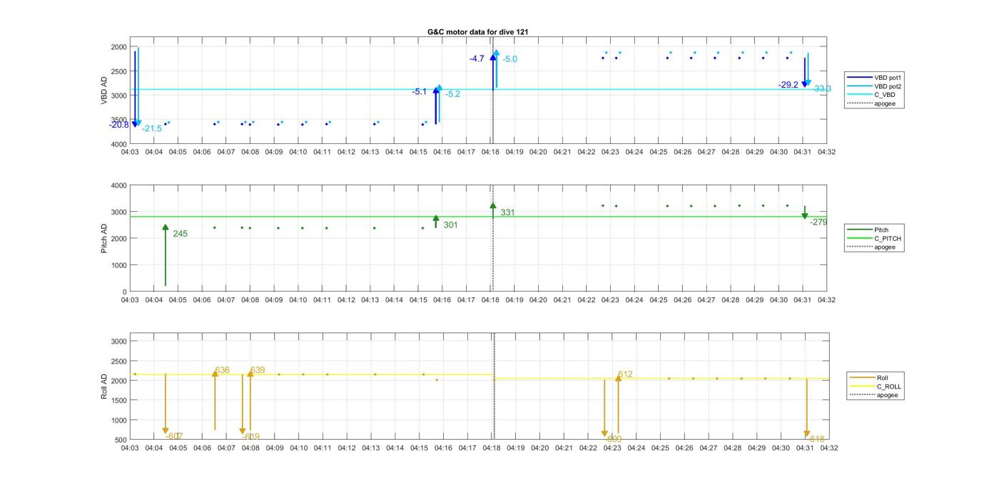Viewport: 999px width, 494px height.
Task: Click the "331" pitch data label
Action: coord(507,212)
